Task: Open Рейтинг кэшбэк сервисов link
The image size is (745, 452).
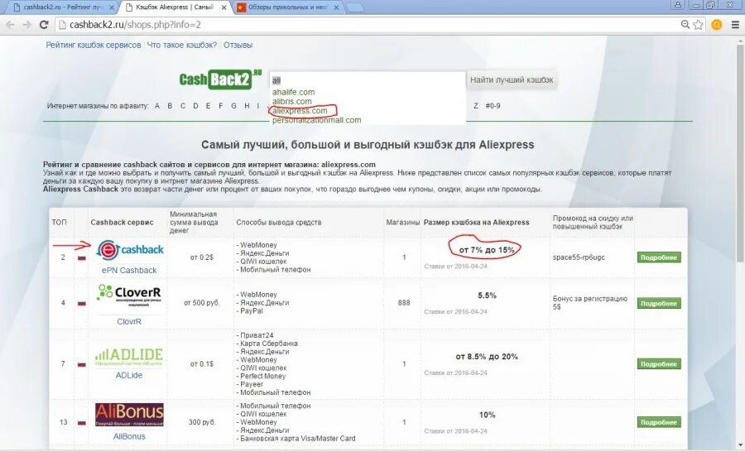Action: (x=93, y=46)
